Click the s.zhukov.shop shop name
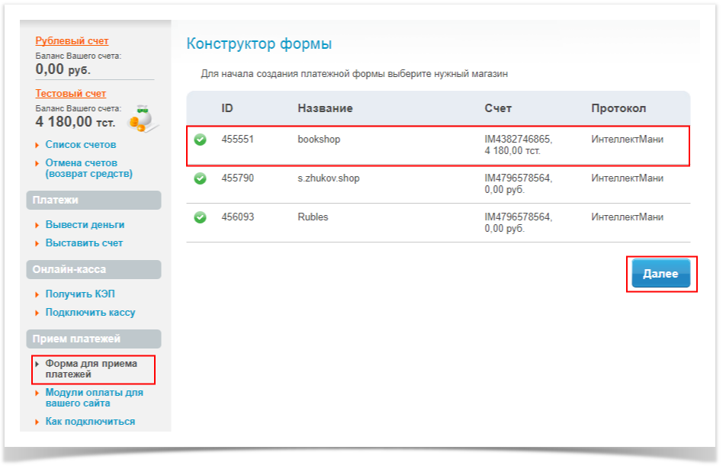 [328, 178]
